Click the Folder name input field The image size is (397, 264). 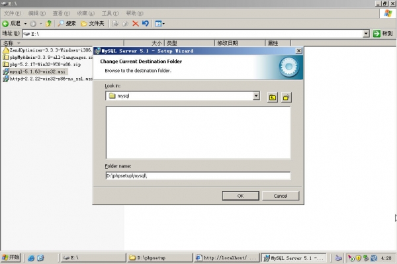coord(198,175)
